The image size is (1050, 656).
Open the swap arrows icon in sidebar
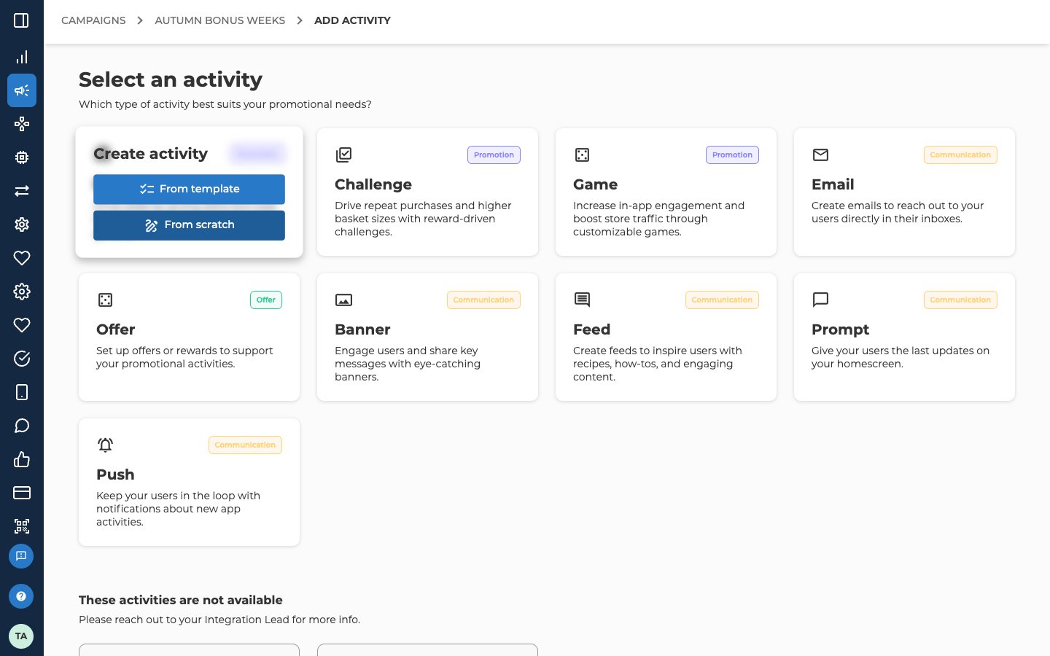[22, 191]
